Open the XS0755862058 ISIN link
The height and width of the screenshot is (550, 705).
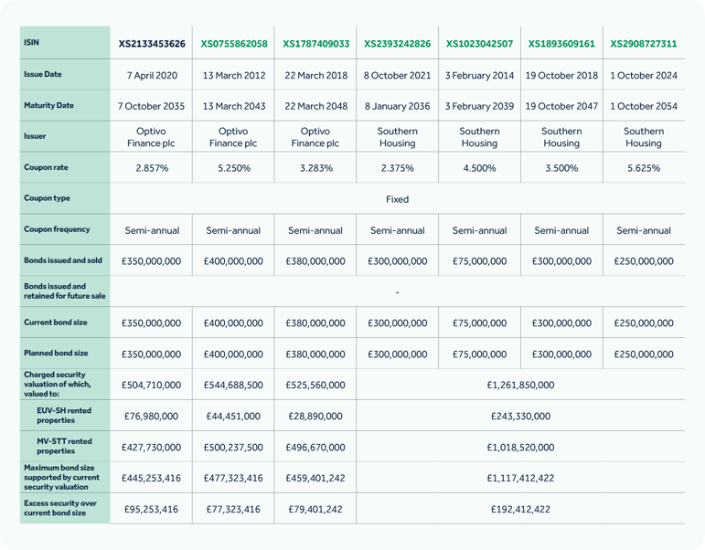(x=233, y=44)
